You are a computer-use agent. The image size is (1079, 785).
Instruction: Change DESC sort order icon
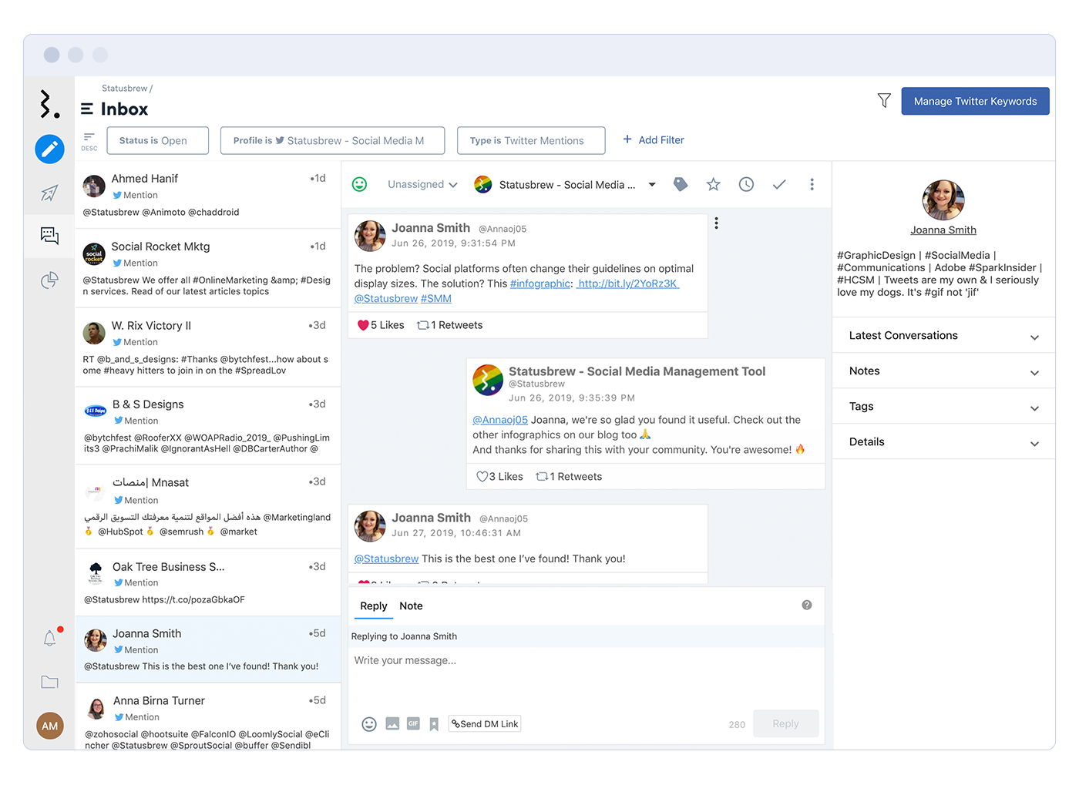89,141
